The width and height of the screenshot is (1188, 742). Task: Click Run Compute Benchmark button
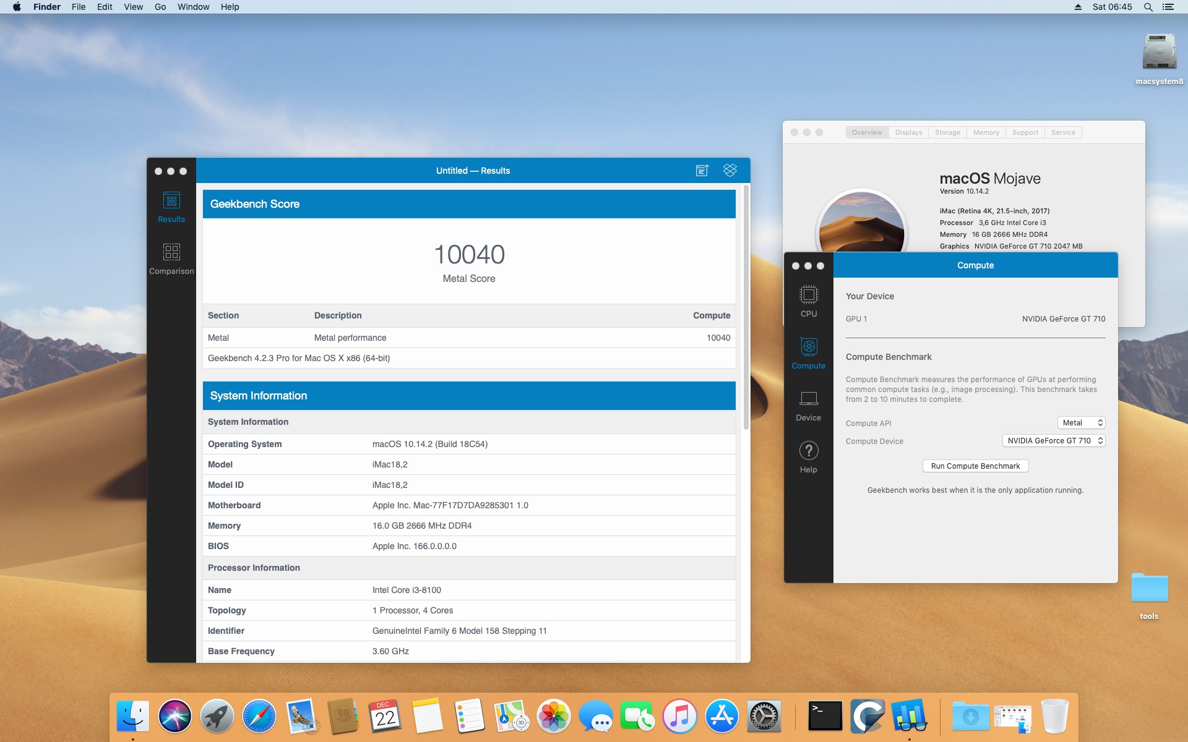click(x=975, y=466)
